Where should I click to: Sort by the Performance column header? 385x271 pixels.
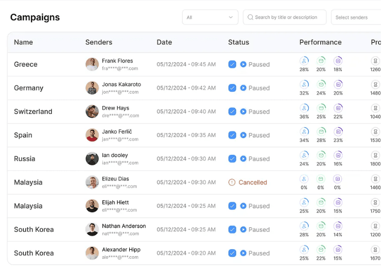[320, 42]
